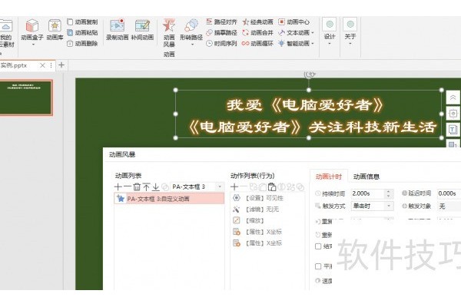461x307 pixels.
Task: Open 动画盒子 (Animation Box) in the ribbon
Action: 32,30
